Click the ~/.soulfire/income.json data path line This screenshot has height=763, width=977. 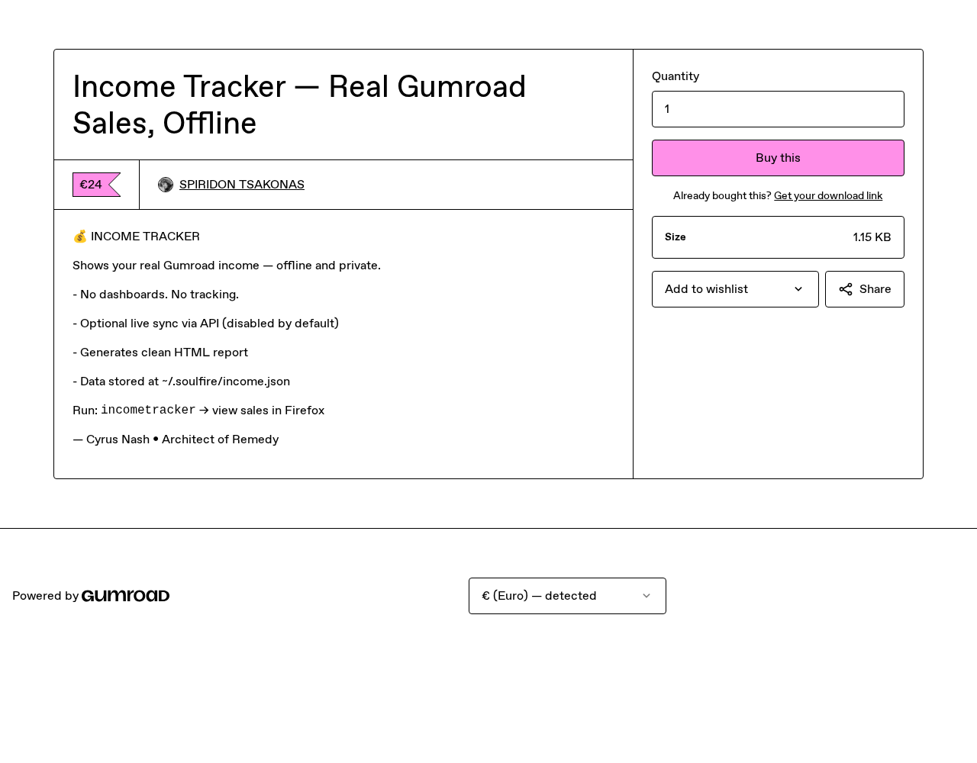click(x=181, y=381)
